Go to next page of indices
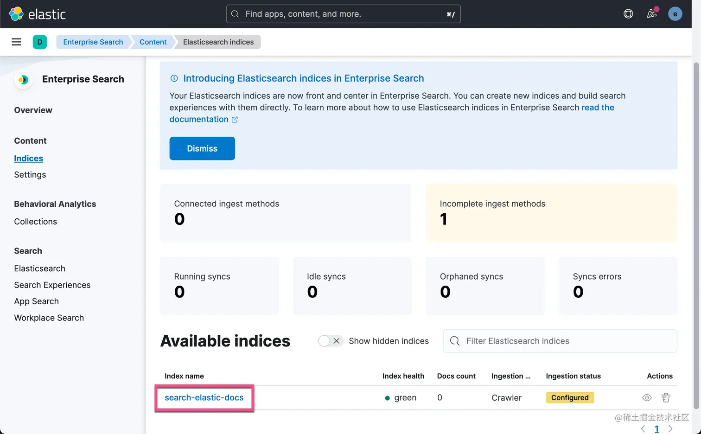 point(670,429)
